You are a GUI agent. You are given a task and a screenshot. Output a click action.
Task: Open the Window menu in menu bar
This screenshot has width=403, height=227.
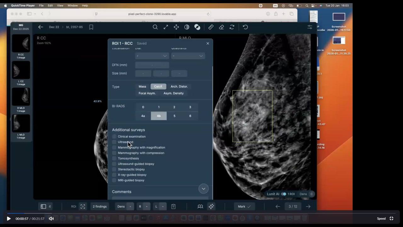pyautogui.click(x=72, y=6)
